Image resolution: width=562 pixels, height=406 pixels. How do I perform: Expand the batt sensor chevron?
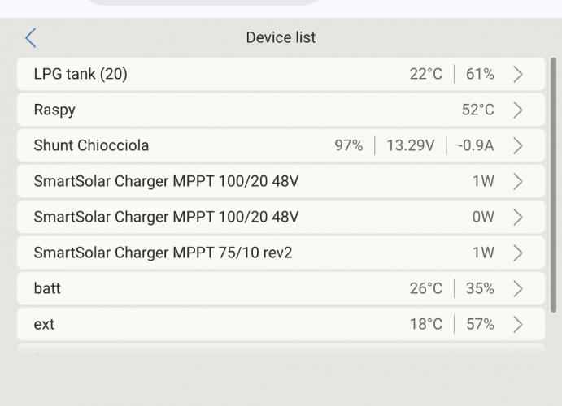pyautogui.click(x=518, y=289)
